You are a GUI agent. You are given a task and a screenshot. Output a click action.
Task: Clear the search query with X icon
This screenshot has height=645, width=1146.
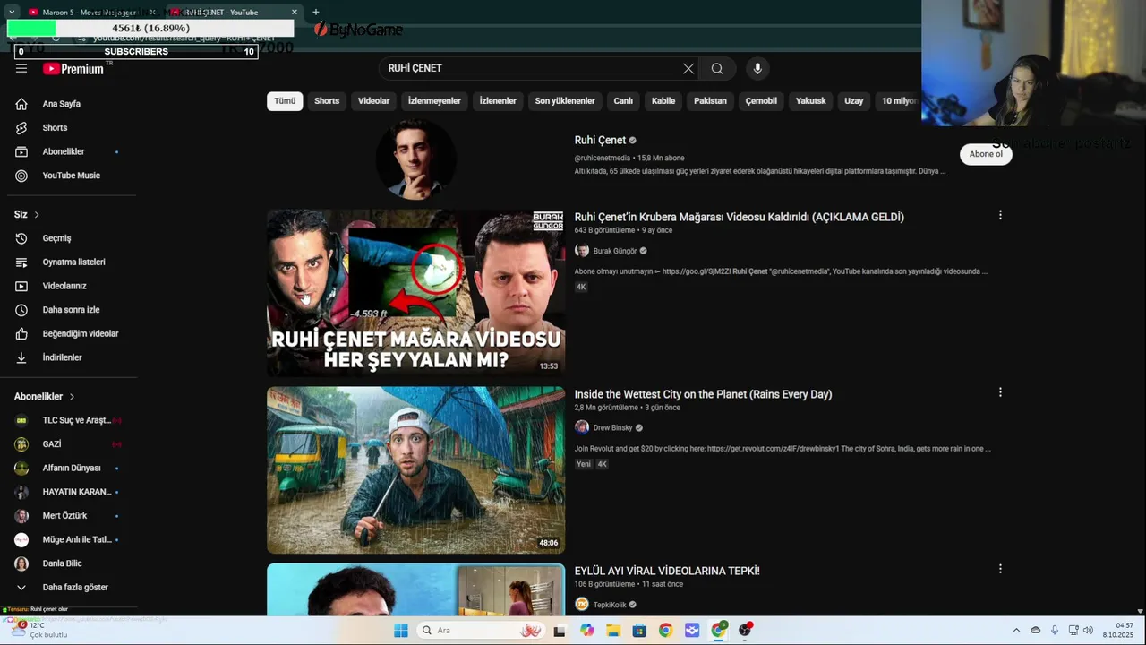pos(688,68)
